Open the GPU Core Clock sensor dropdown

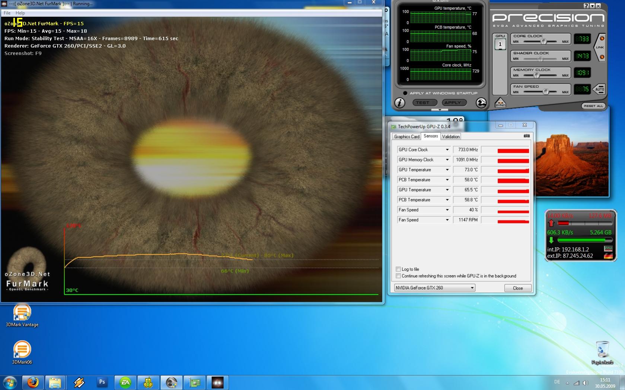coord(447,150)
